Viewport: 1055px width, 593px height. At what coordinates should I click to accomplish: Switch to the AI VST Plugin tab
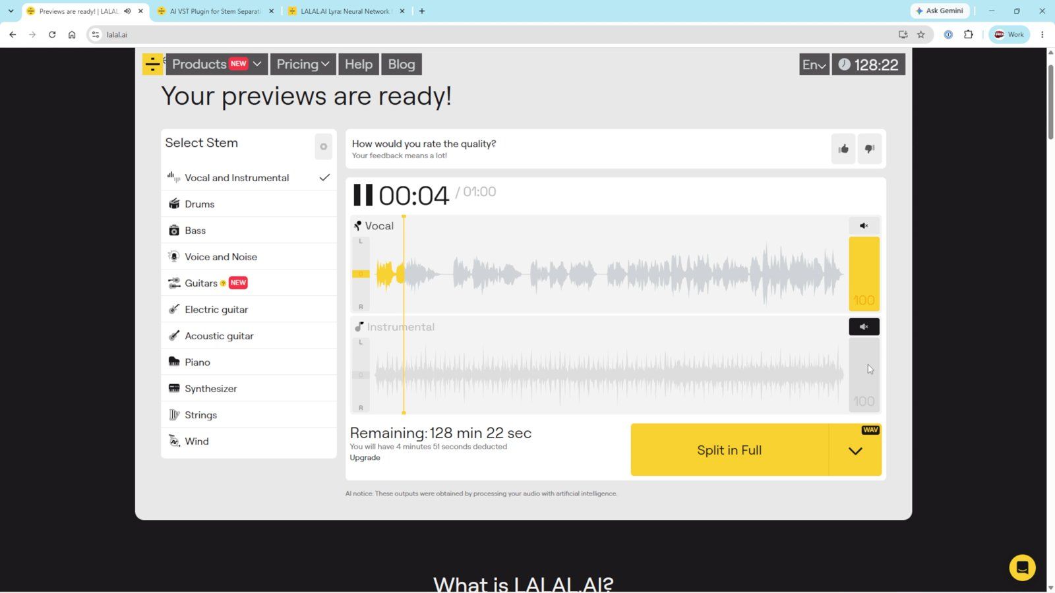(x=215, y=11)
